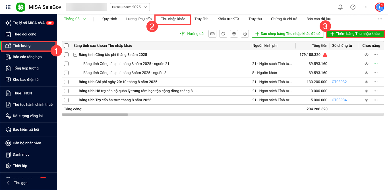This screenshot has height=190, width=389.
Task: Click Thêm bảng Thu nhập khác button
Action: (355, 34)
